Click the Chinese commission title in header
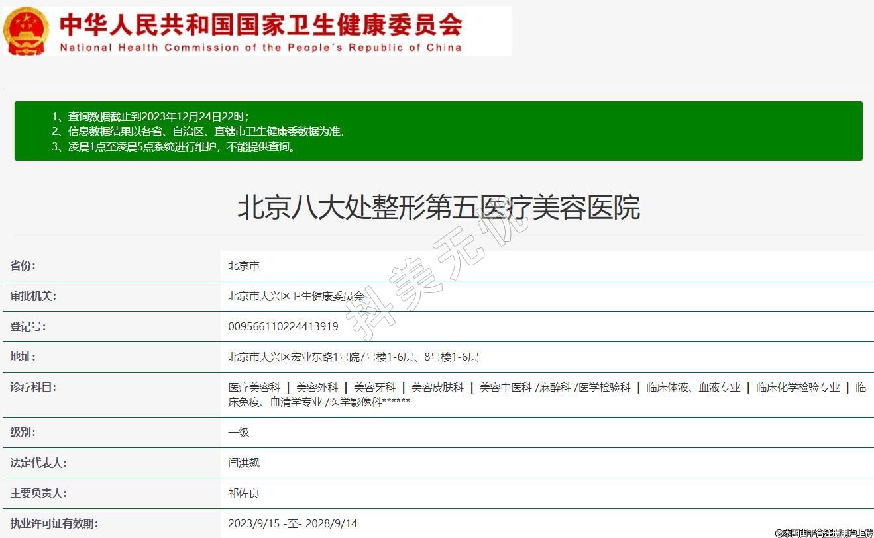Viewport: 874px width, 538px height. (x=260, y=25)
